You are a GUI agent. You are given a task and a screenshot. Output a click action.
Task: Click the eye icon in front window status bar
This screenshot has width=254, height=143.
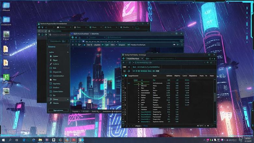click(x=208, y=126)
